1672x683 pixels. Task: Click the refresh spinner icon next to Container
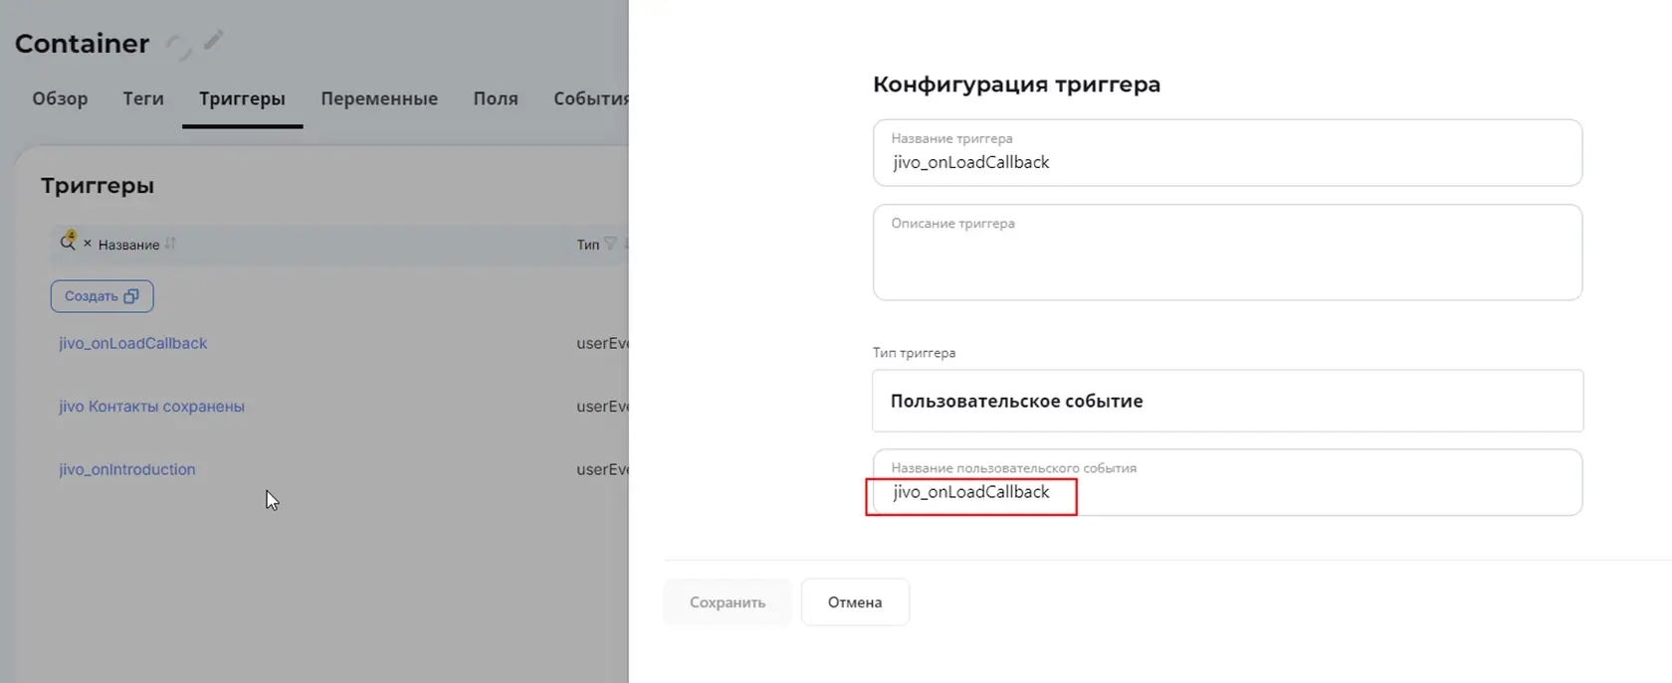[178, 46]
